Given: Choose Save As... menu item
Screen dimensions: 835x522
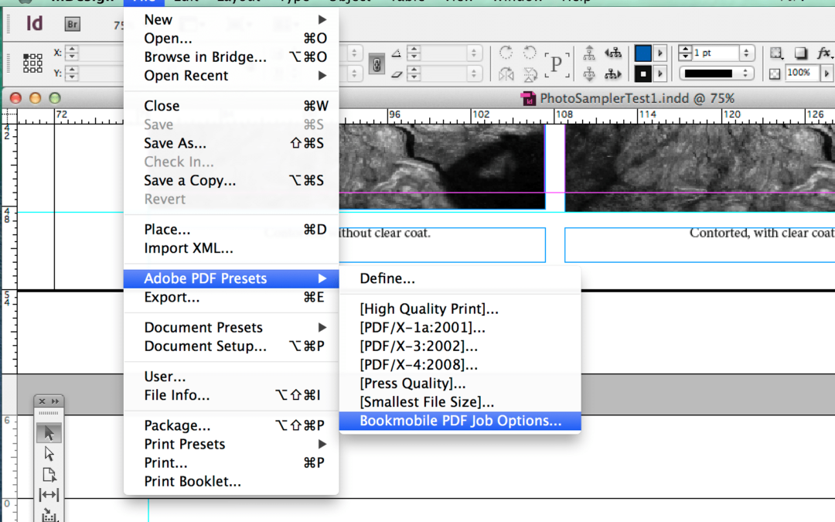Looking at the screenshot, I should tap(231, 143).
